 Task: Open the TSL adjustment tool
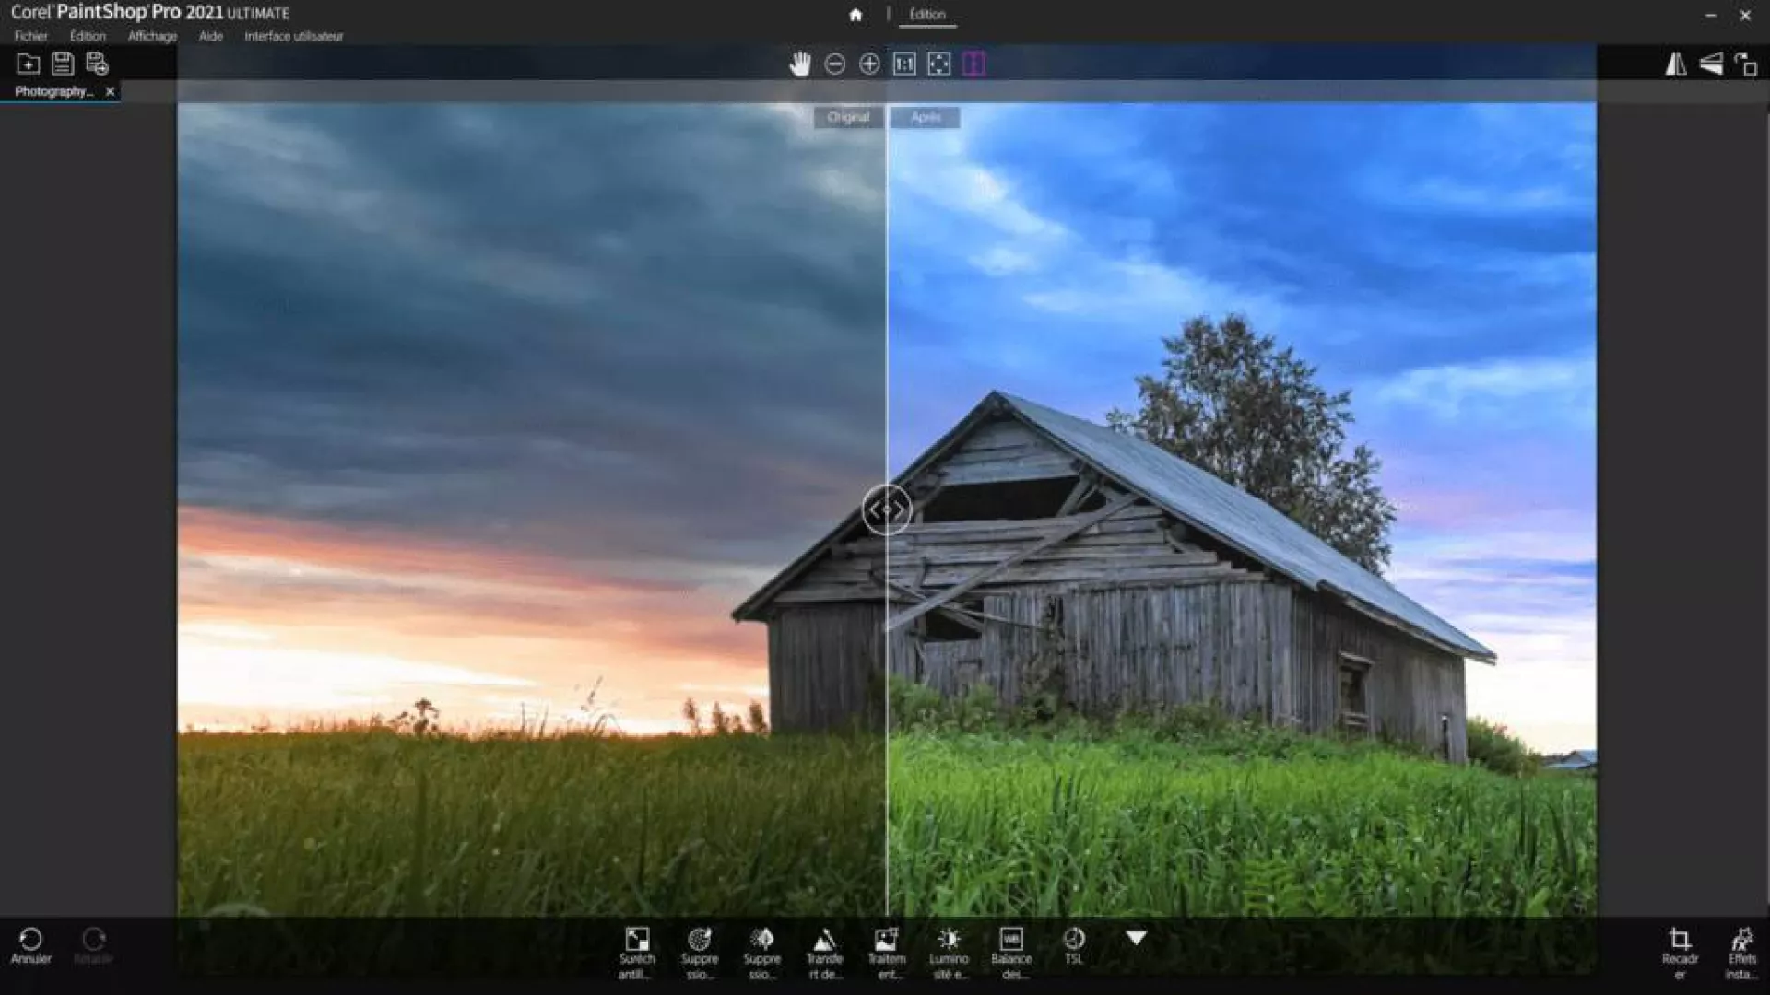[1074, 945]
